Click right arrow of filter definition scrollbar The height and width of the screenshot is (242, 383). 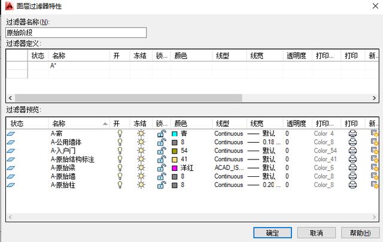coord(374,98)
